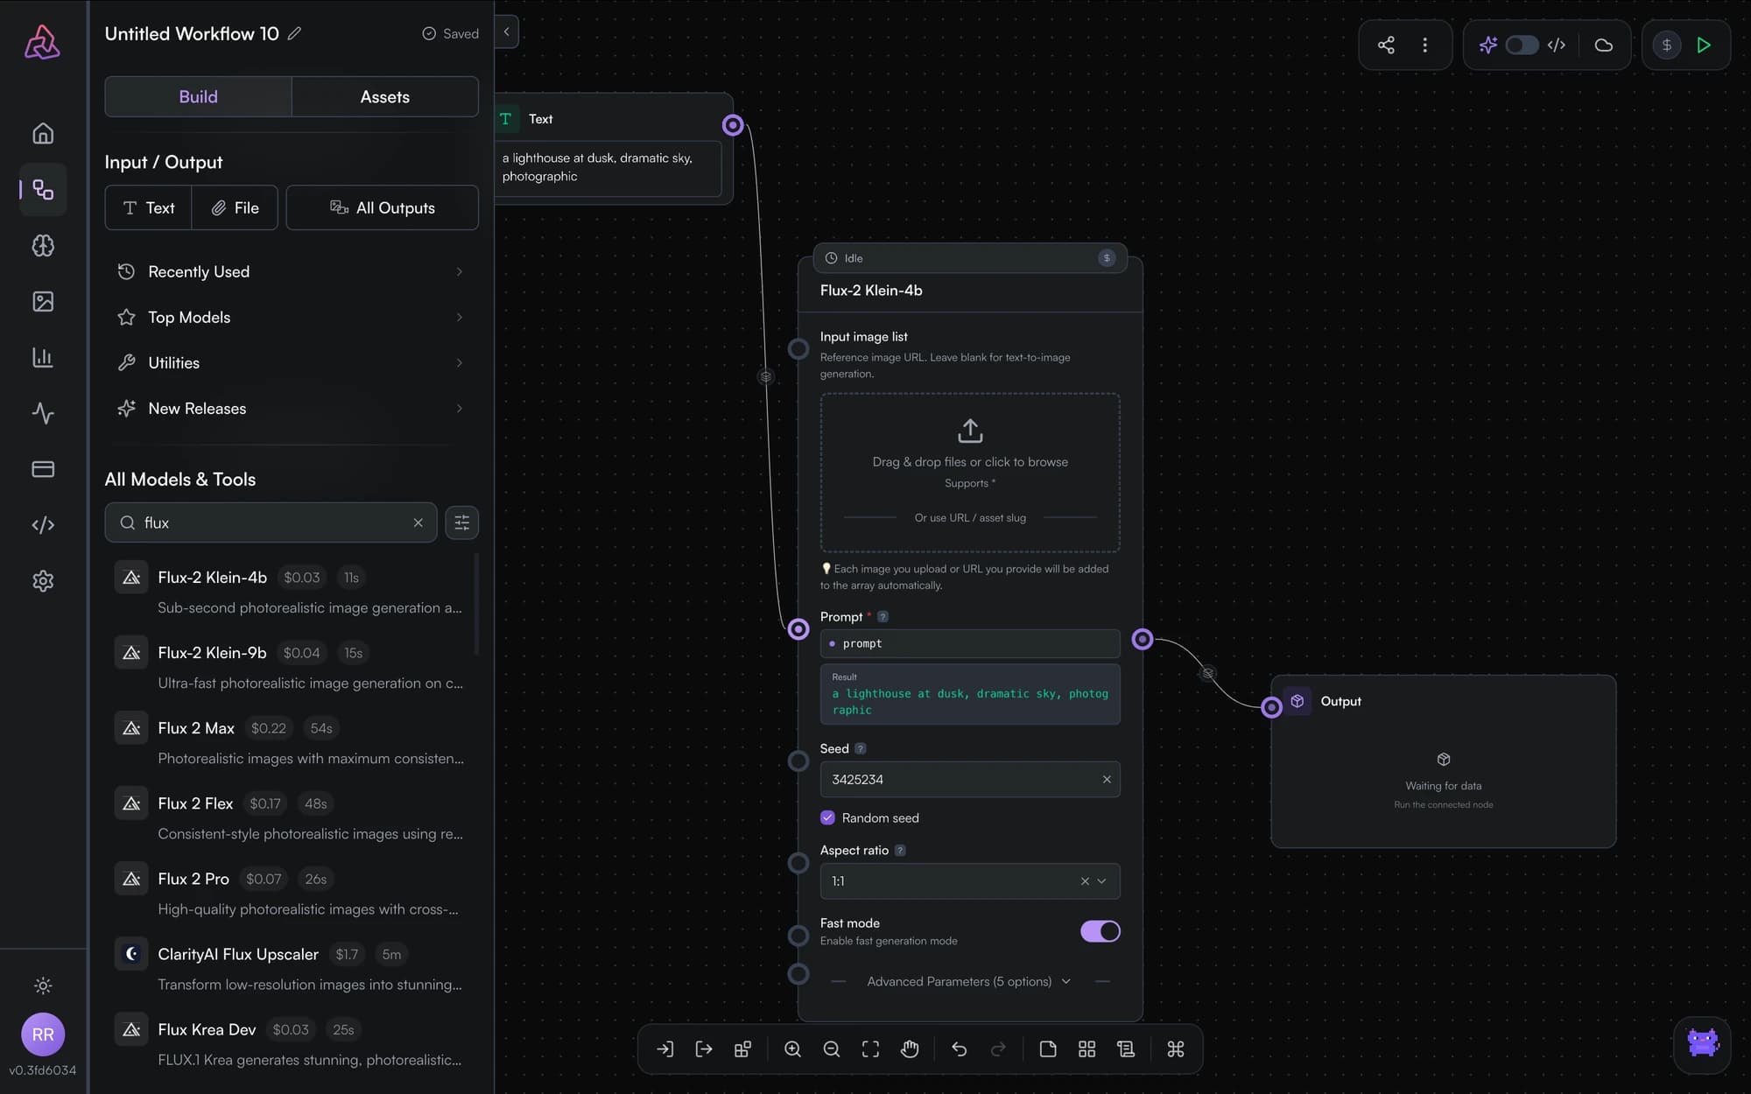Click the import arrow icon in bottom toolbar

click(x=665, y=1048)
